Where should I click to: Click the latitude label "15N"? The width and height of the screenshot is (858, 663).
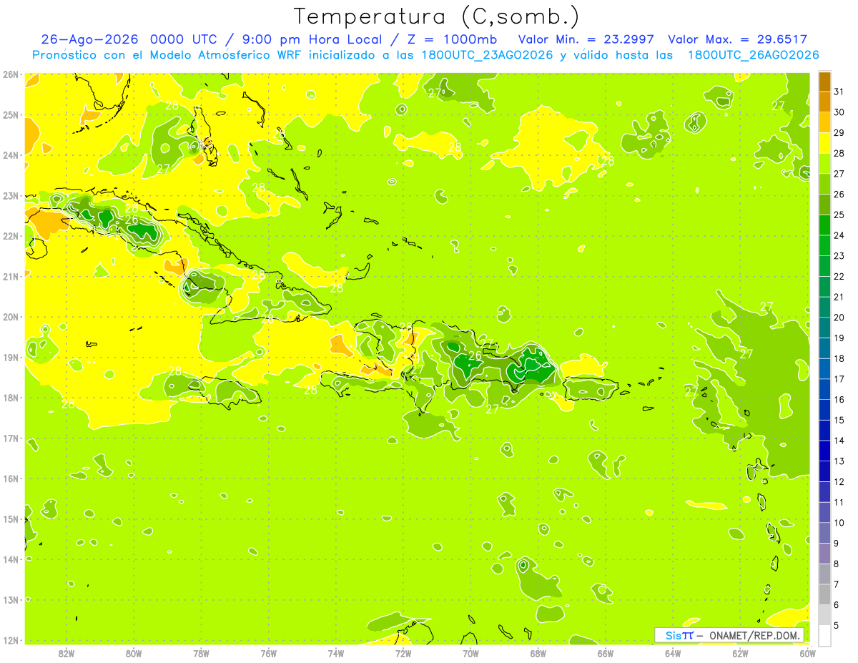(x=11, y=519)
